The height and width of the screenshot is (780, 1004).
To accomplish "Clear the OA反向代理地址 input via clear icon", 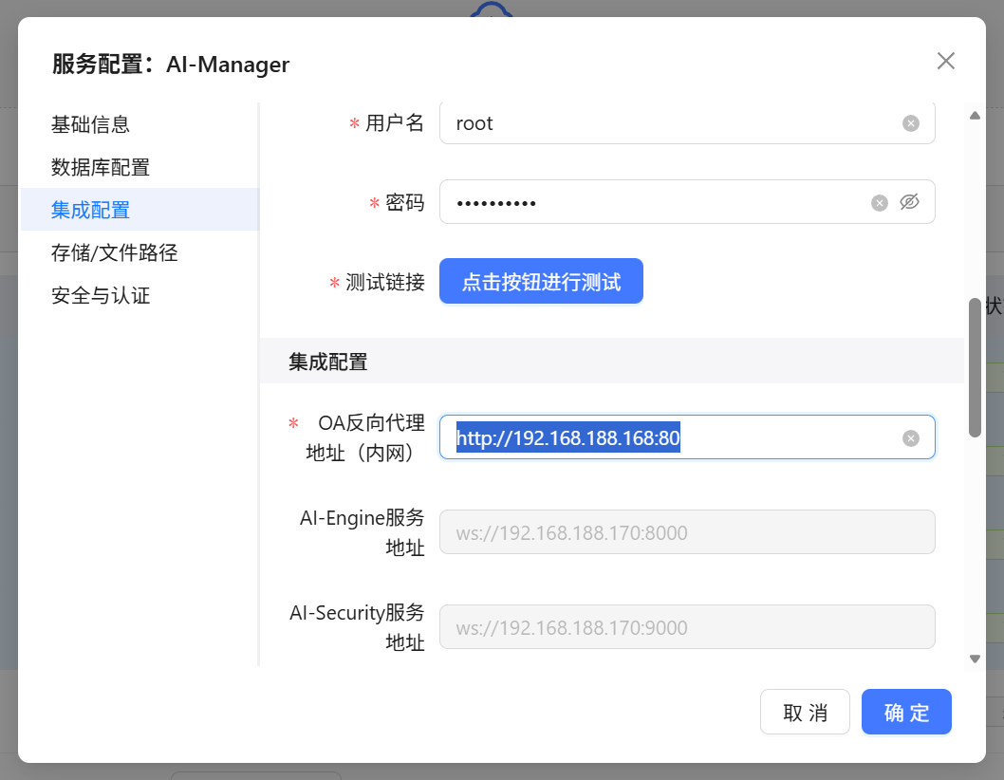I will (x=910, y=438).
